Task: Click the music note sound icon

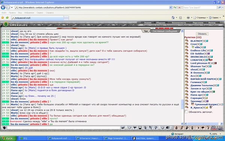Action: coord(156,127)
